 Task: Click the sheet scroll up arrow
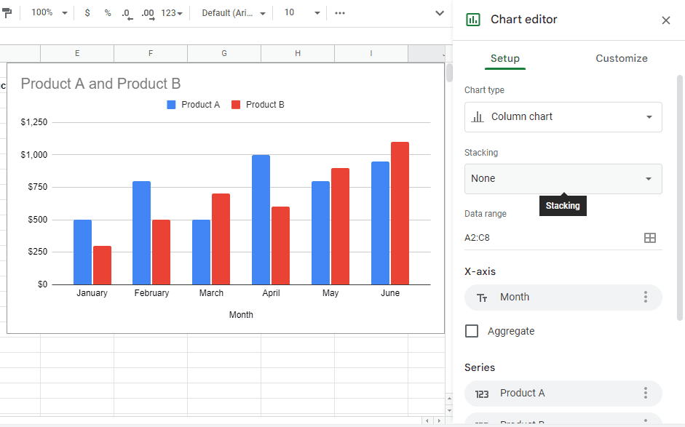point(449,399)
